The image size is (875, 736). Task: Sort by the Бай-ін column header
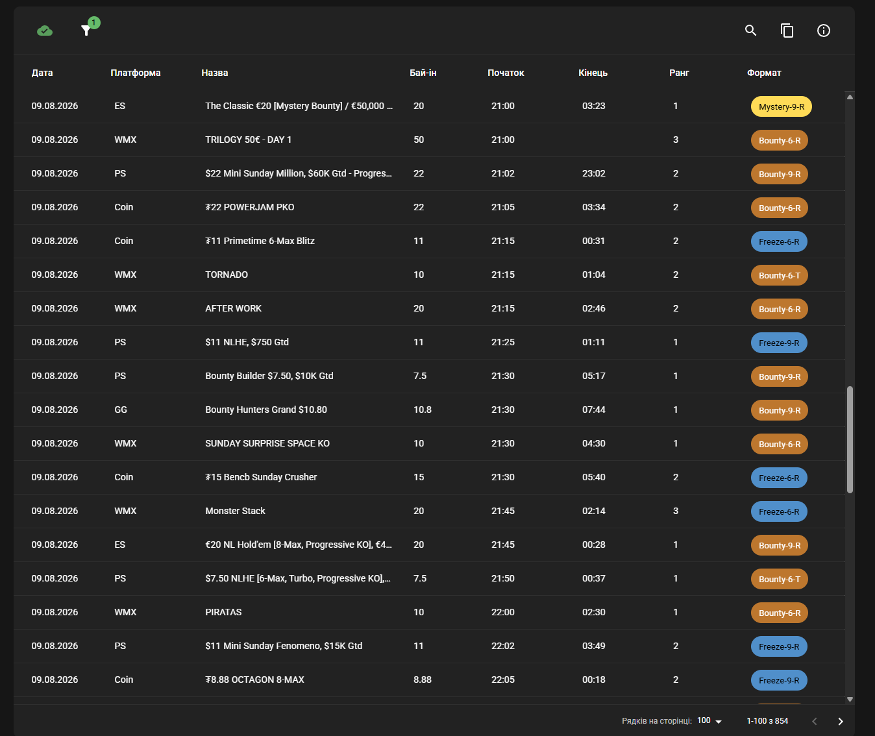coord(423,73)
